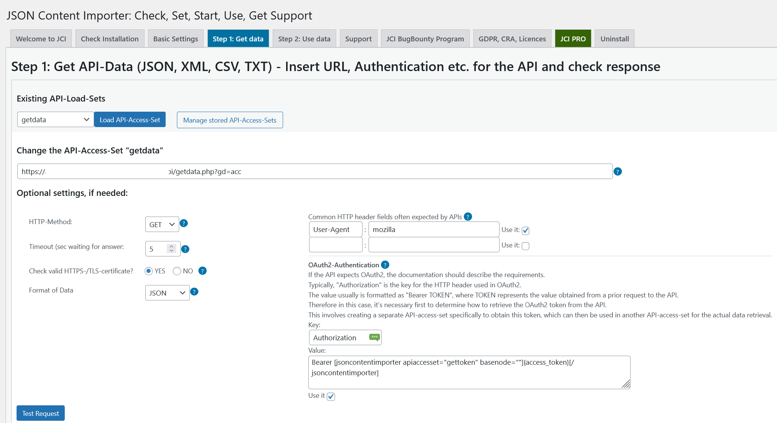Click help icon next to Timeout field

click(185, 249)
